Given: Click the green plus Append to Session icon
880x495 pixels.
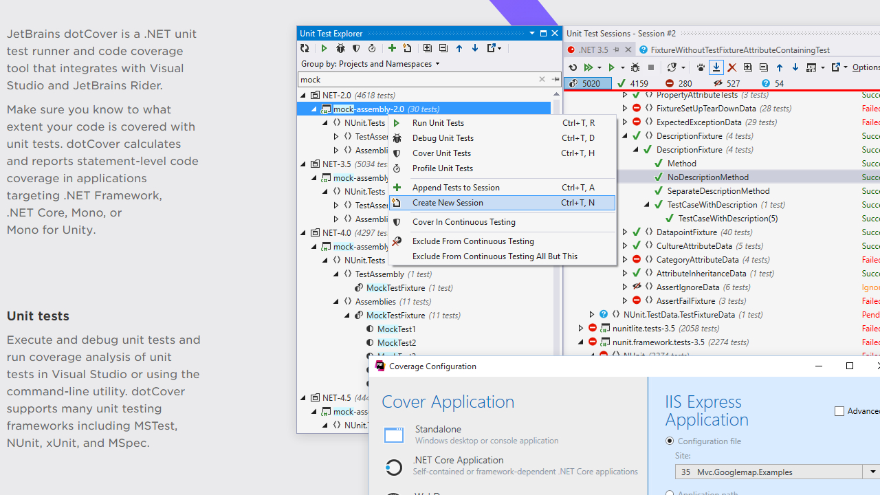Looking at the screenshot, I should (392, 48).
